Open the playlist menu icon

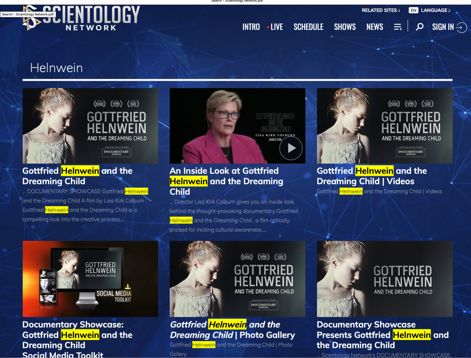[x=398, y=27]
